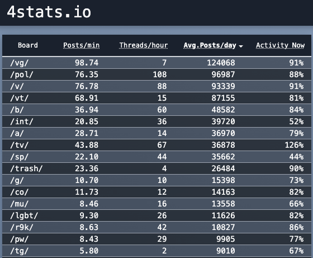Click the 35662 average posts value

pyautogui.click(x=224, y=157)
